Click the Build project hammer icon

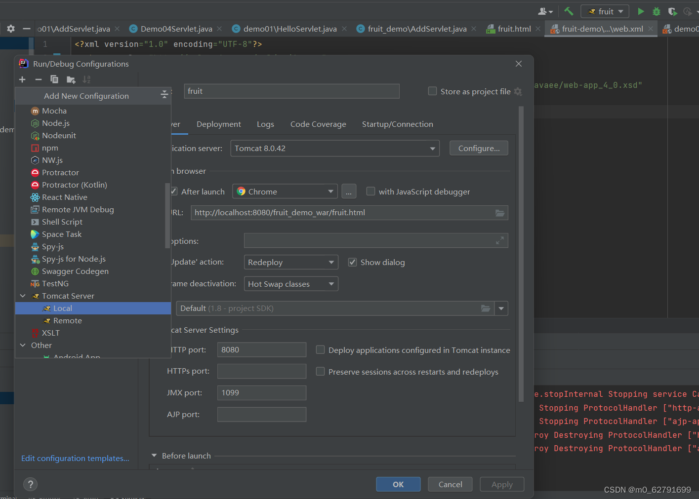click(569, 11)
